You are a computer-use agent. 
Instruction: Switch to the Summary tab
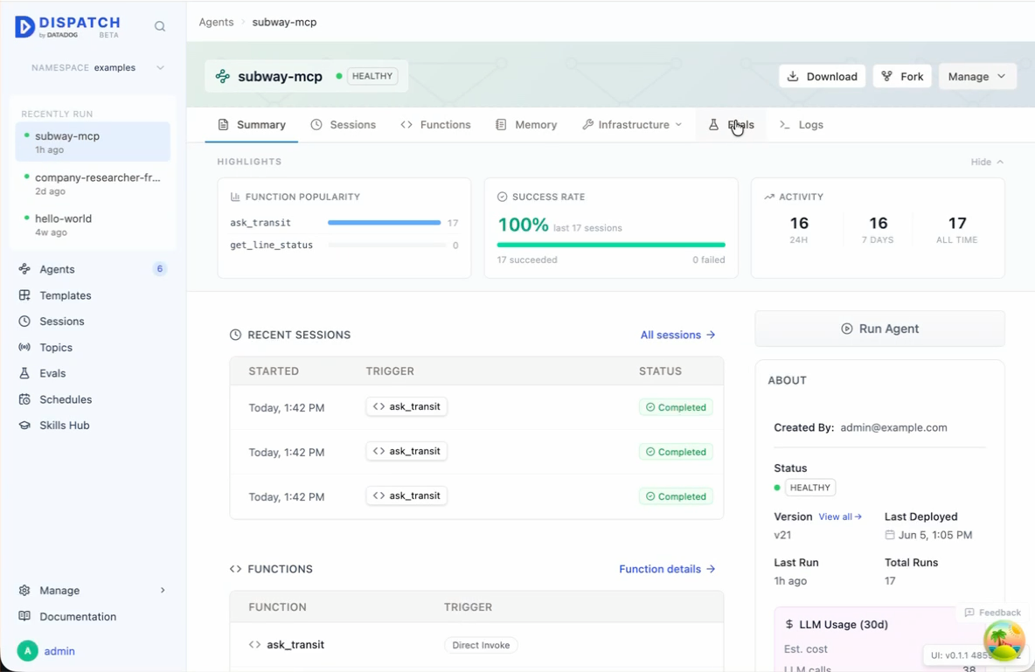(x=252, y=125)
